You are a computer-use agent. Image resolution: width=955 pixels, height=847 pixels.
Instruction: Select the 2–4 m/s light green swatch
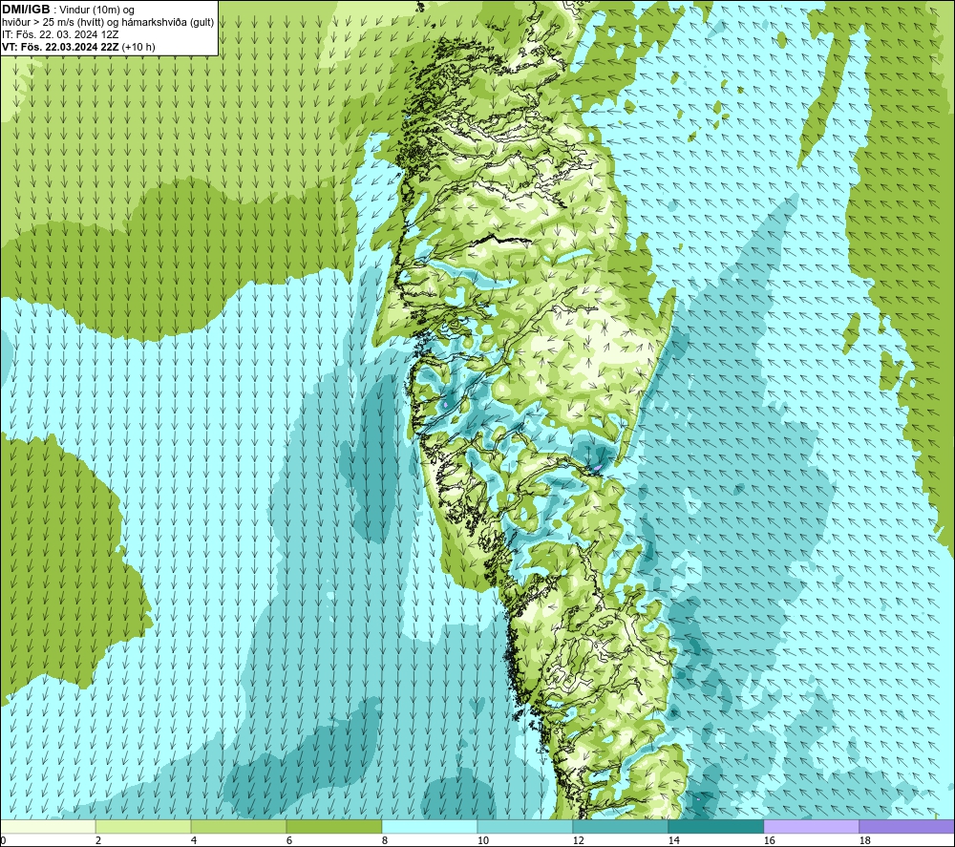click(143, 827)
